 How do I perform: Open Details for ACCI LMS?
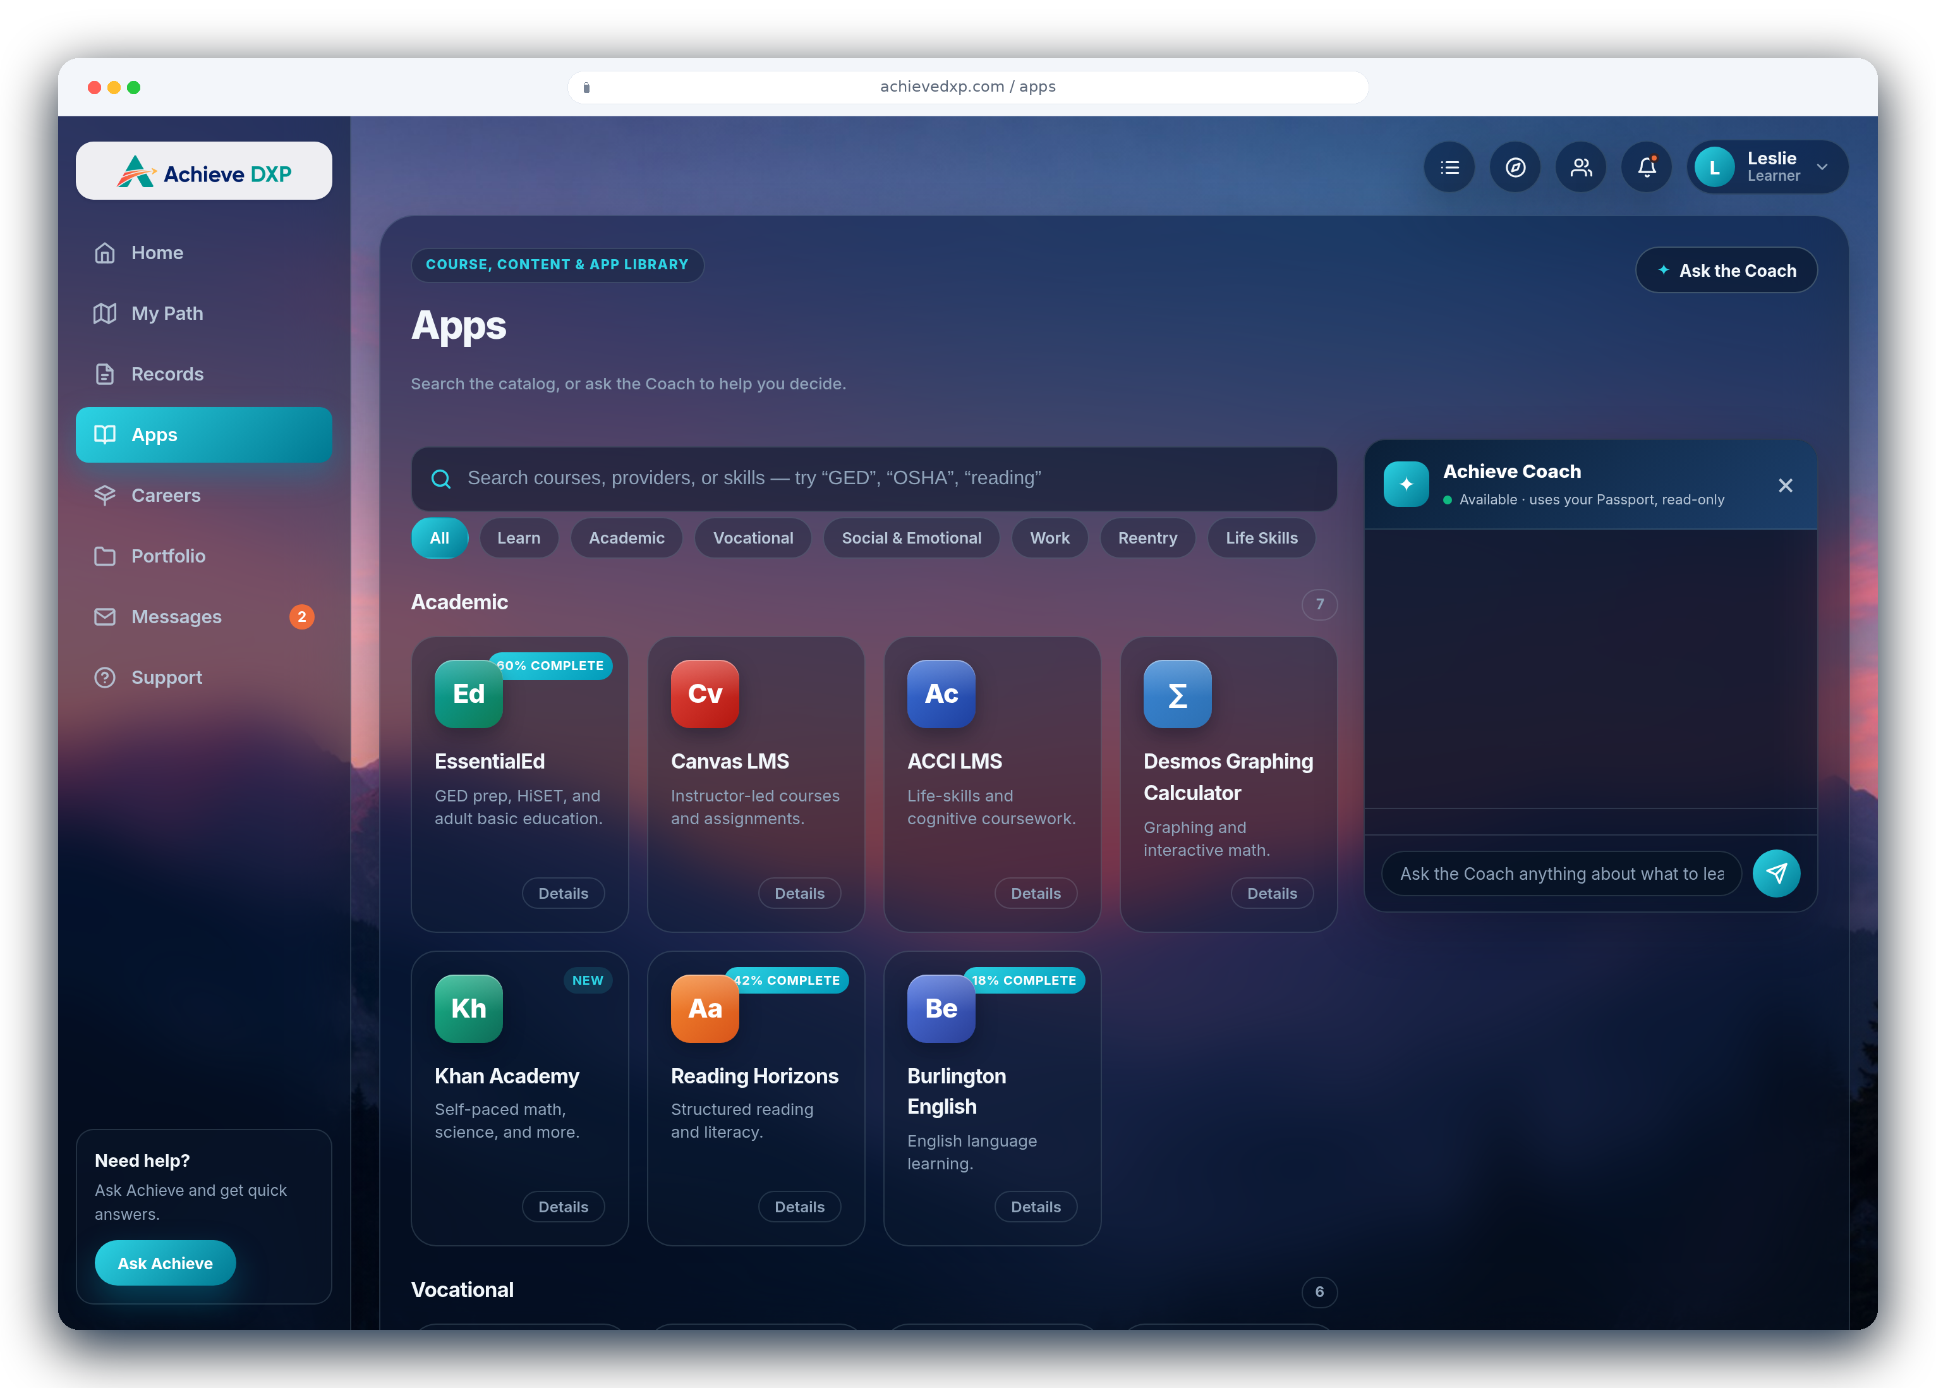(x=1036, y=894)
